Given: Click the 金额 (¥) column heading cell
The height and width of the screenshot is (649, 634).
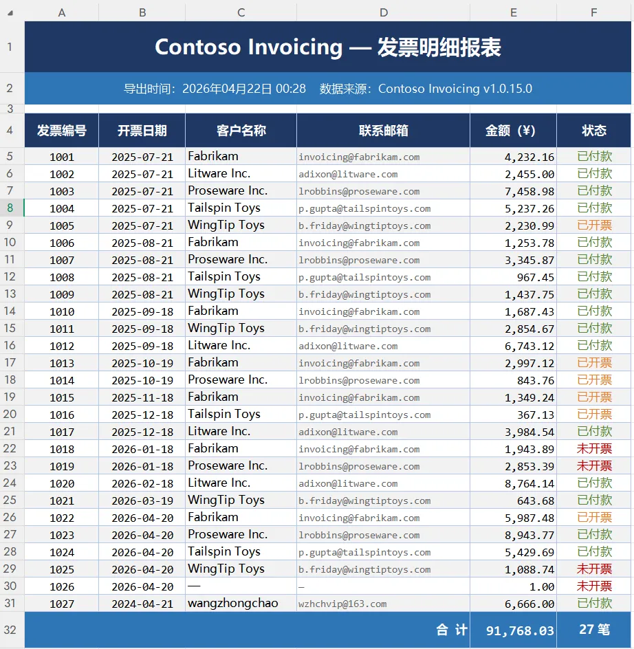Looking at the screenshot, I should coord(514,131).
